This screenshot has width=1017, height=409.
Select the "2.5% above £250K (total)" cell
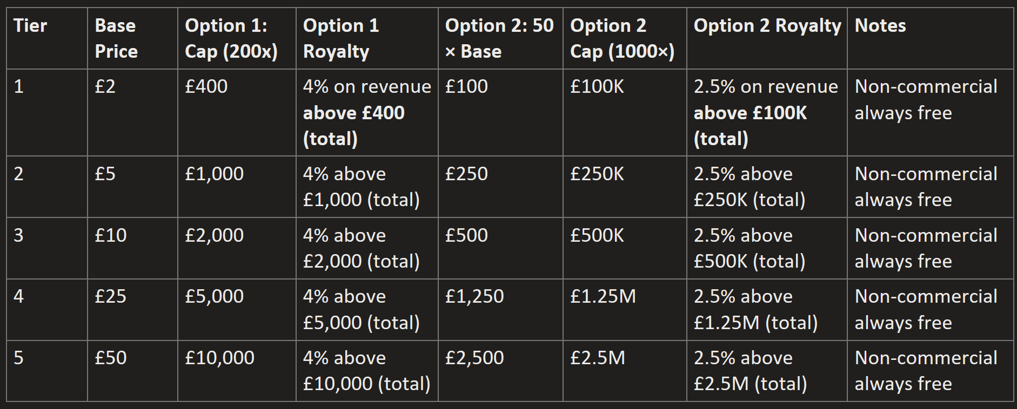[x=749, y=187]
